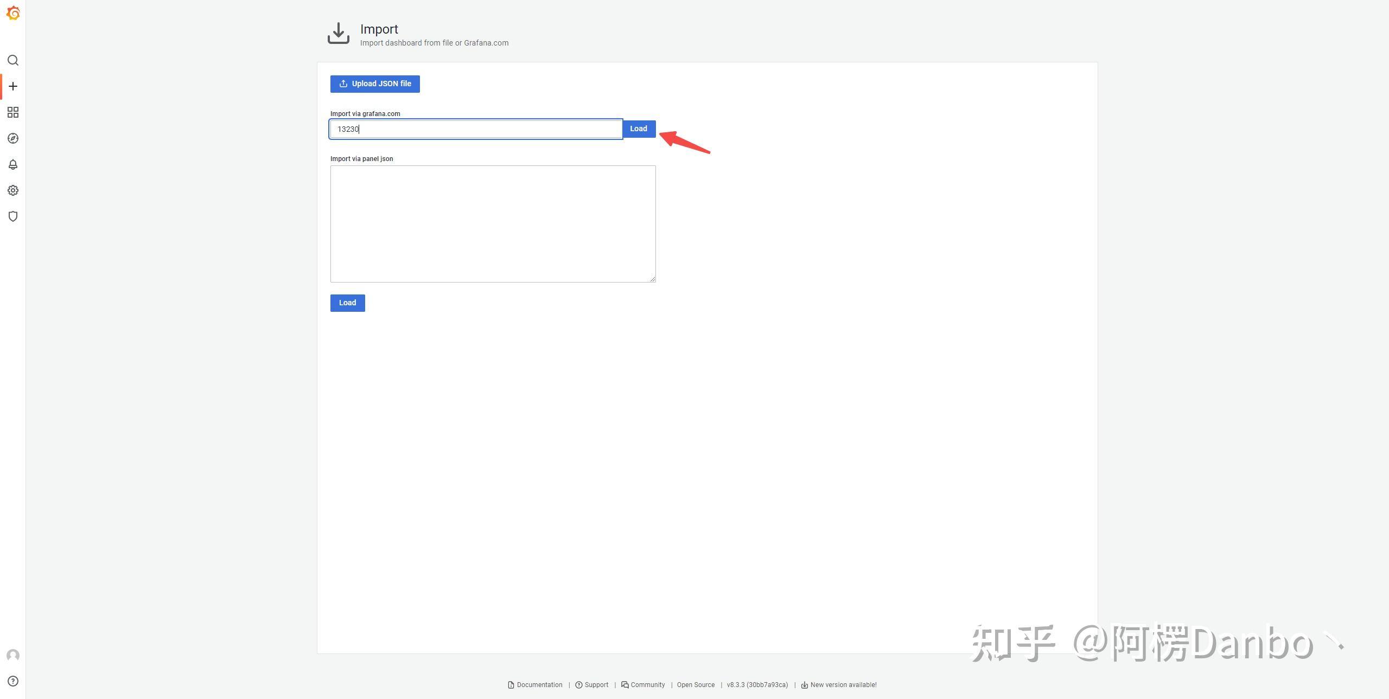Open the Create (plus) menu icon
Viewport: 1389px width, 699px height.
coord(13,86)
